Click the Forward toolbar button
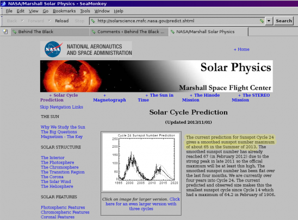This screenshot has width=298, height=220. [x=36, y=21]
